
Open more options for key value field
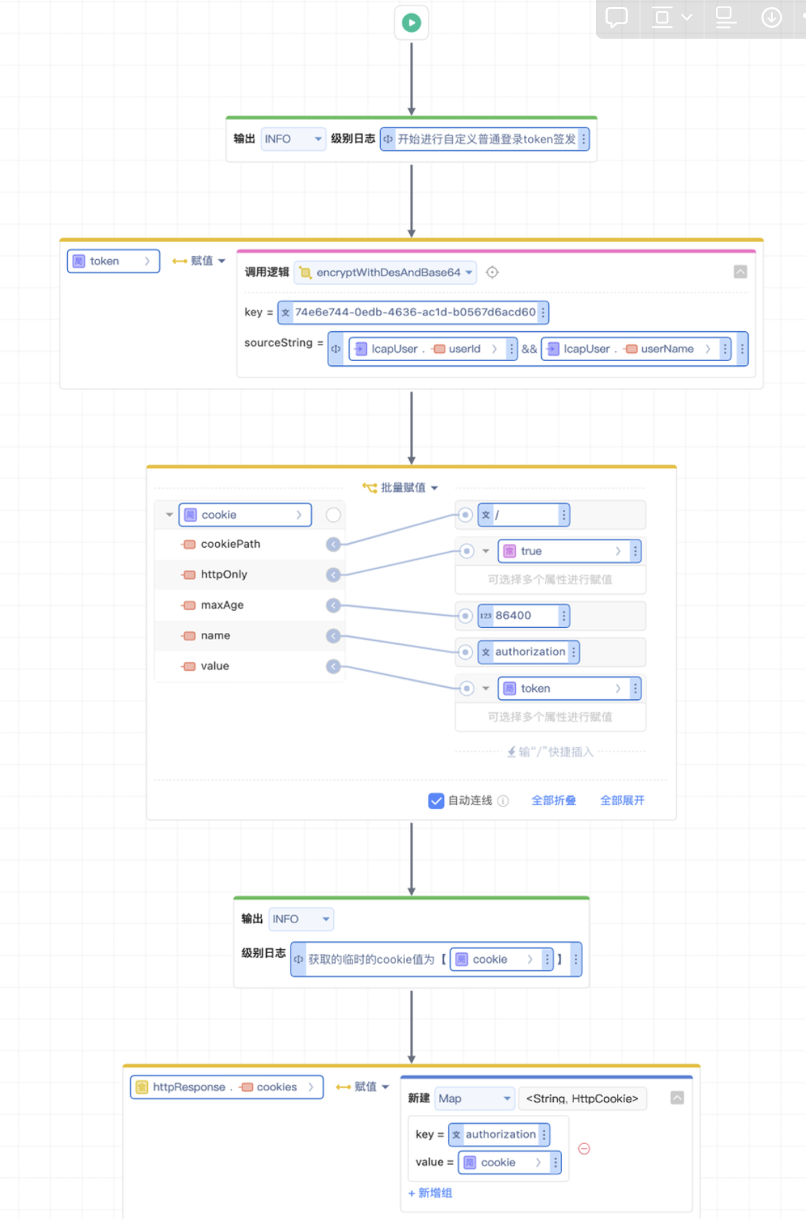pos(543,312)
